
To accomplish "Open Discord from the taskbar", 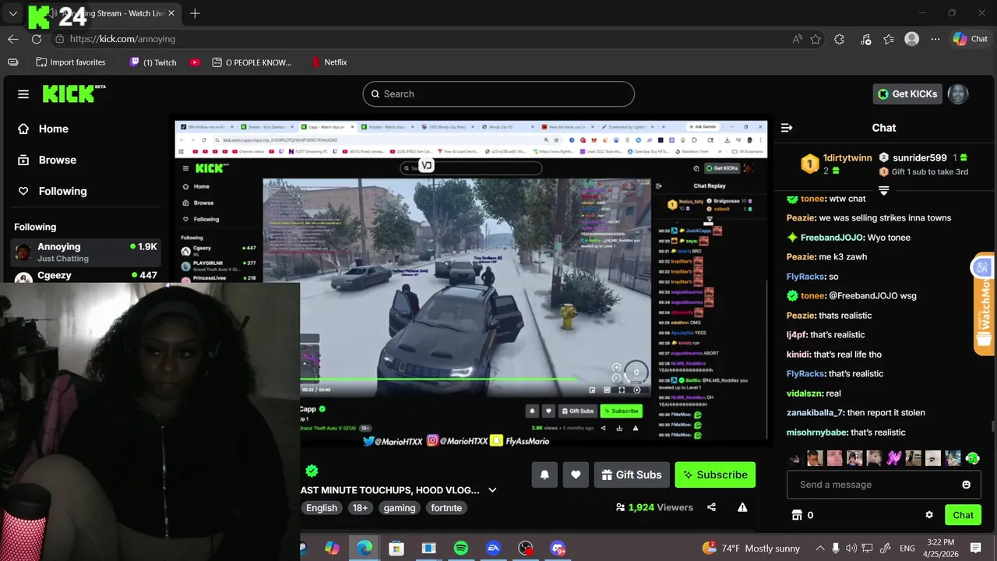I will [557, 549].
